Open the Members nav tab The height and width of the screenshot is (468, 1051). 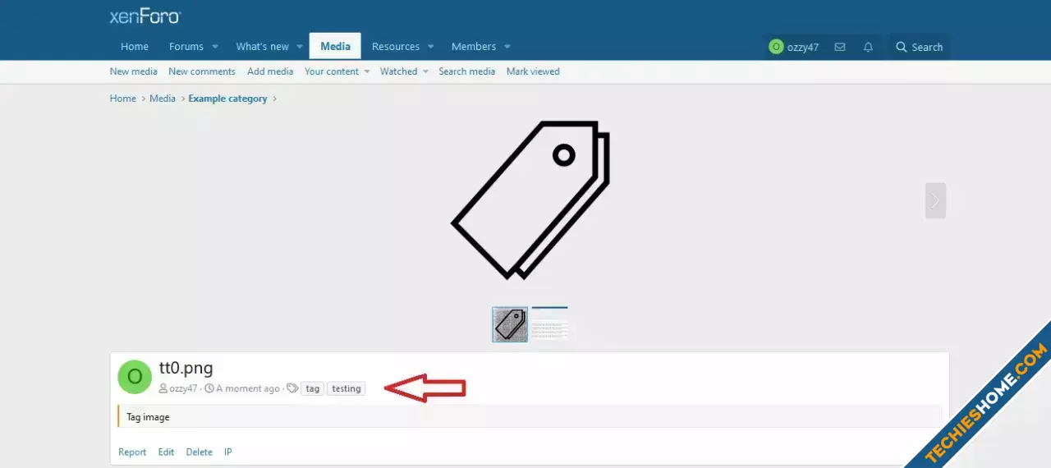pyautogui.click(x=474, y=47)
